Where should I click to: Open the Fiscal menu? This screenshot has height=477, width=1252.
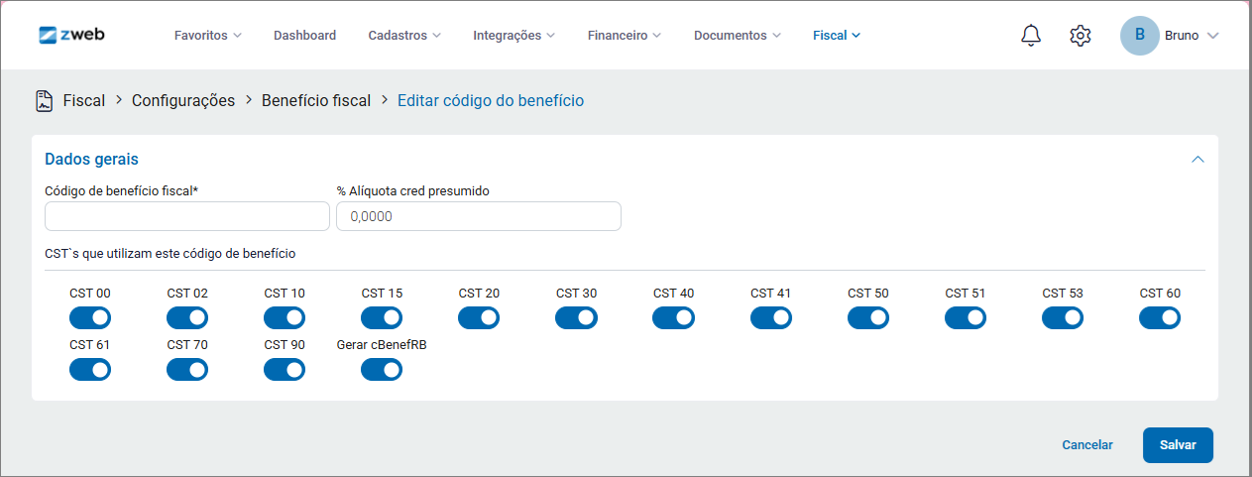[836, 36]
